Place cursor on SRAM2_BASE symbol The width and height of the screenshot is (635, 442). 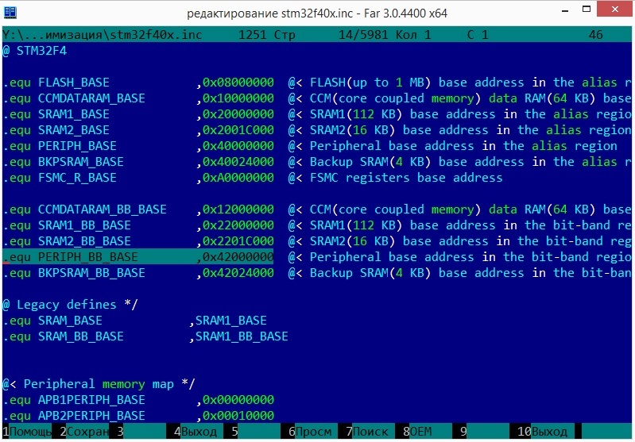[x=74, y=130]
